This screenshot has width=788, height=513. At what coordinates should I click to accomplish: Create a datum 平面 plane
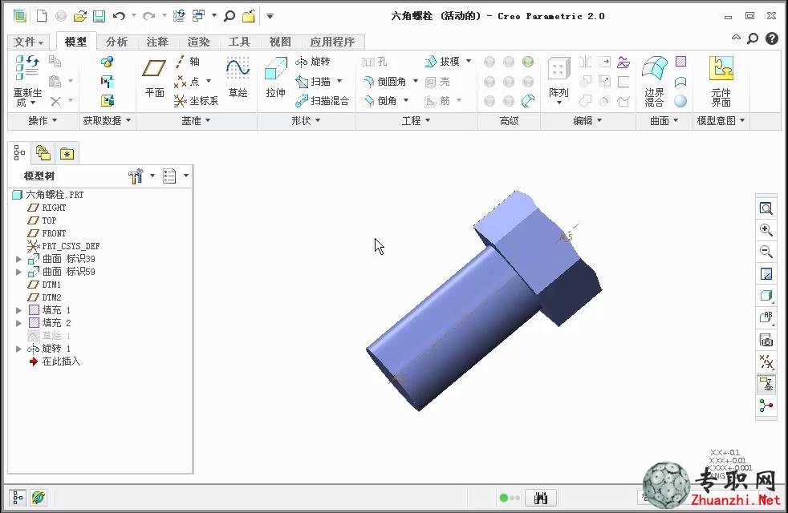(154, 78)
